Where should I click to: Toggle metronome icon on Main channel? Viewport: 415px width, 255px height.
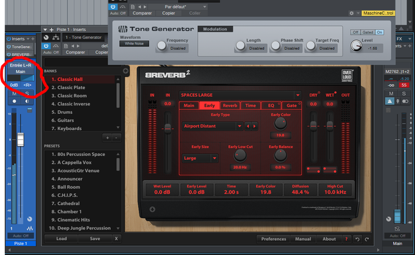[390, 101]
